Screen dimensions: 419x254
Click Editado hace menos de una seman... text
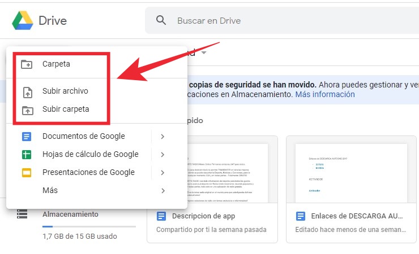(350, 230)
